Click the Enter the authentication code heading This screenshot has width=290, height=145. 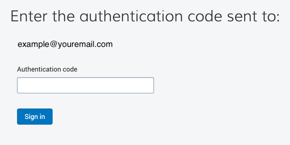(x=145, y=16)
